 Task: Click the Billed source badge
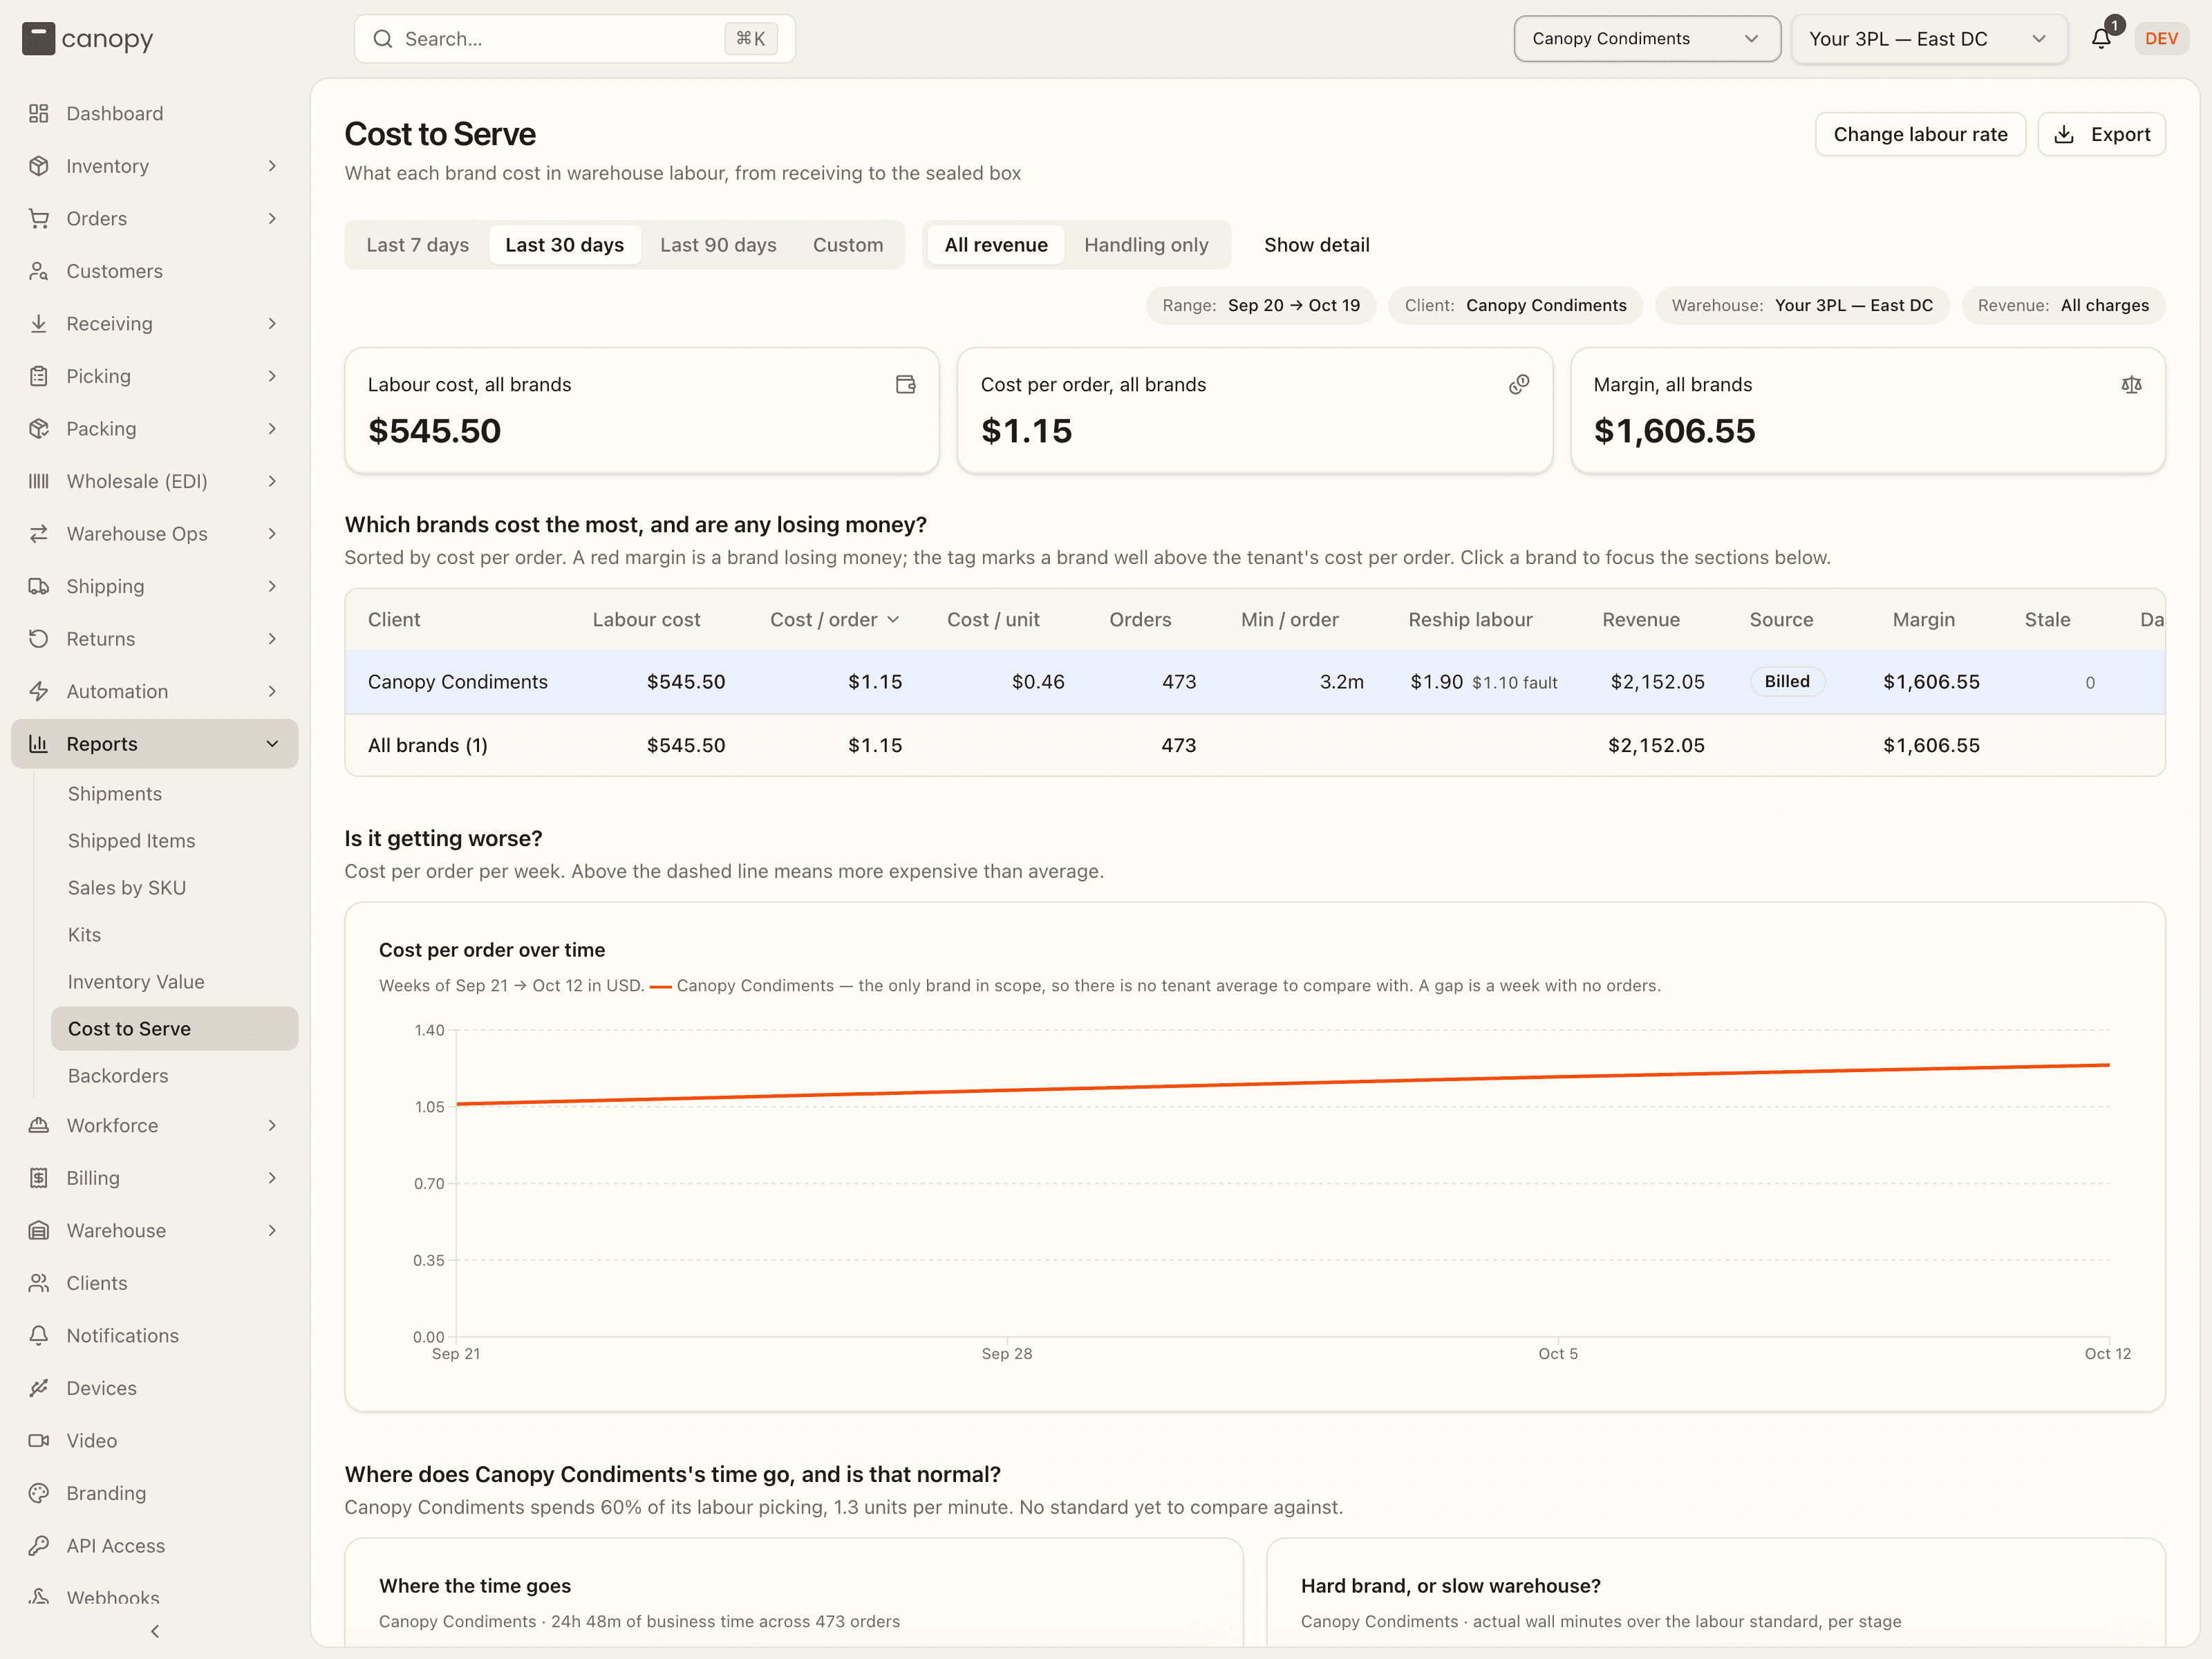click(x=1787, y=681)
